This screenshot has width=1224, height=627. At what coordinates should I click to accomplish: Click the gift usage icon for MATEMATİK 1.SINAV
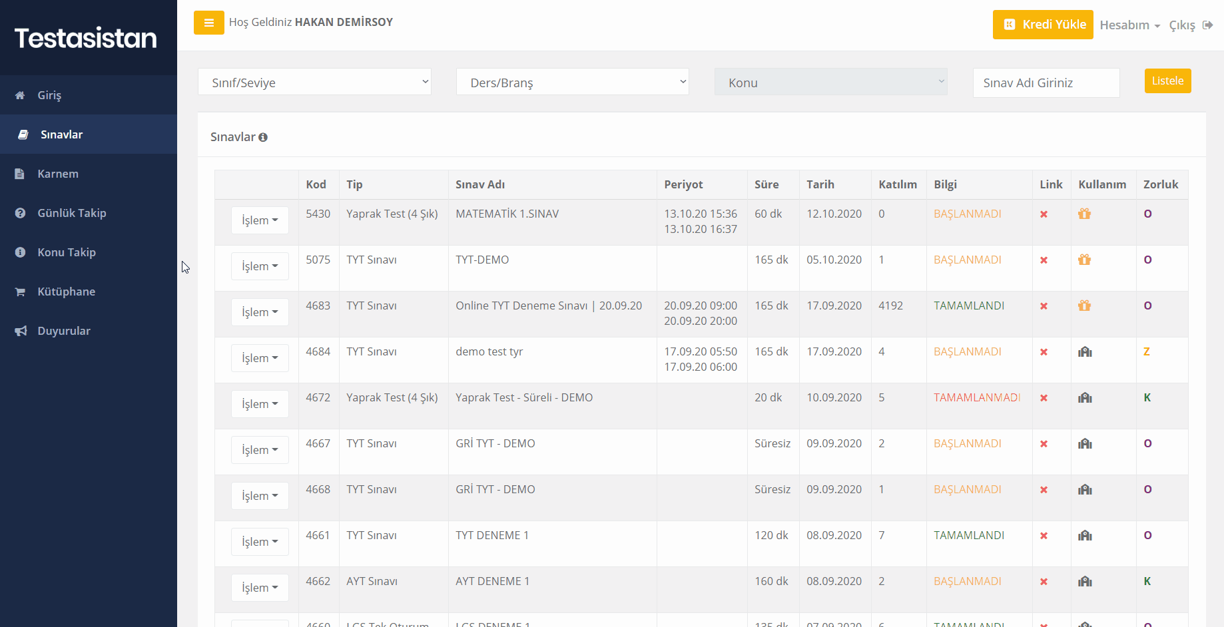[x=1085, y=214]
